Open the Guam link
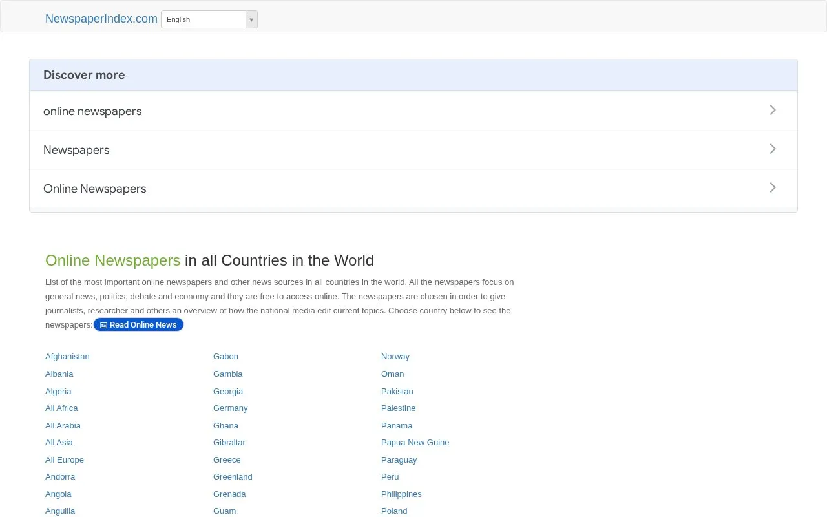Screen dimensions: 827x517 225,511
